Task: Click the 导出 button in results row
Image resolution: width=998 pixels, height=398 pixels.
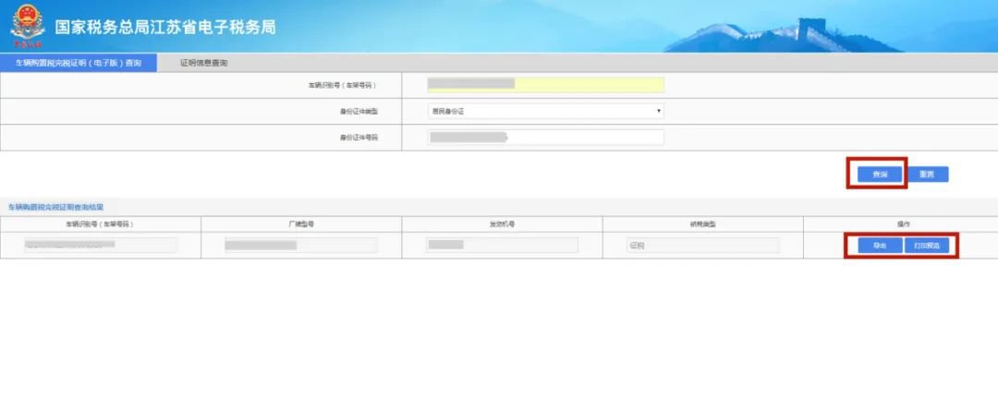Action: pyautogui.click(x=872, y=246)
